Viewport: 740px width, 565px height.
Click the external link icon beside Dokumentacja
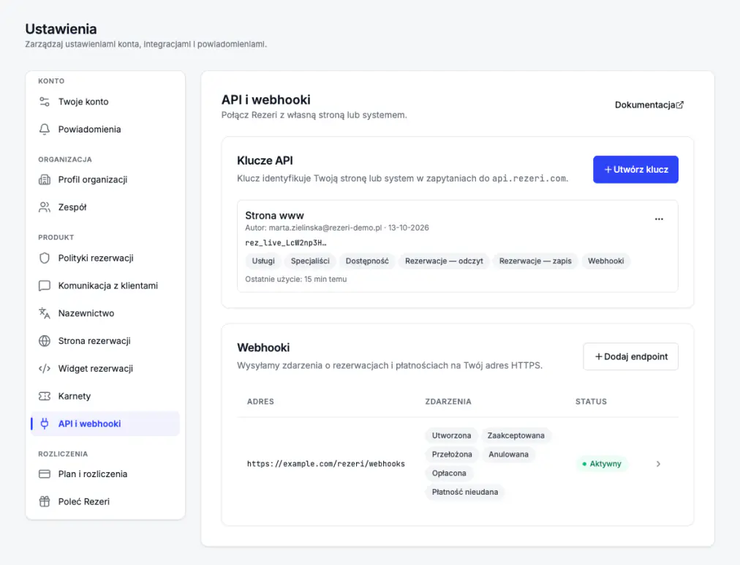pyautogui.click(x=679, y=105)
